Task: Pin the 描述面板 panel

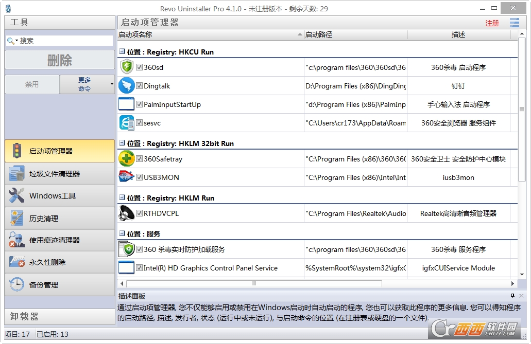Action: click(512, 296)
